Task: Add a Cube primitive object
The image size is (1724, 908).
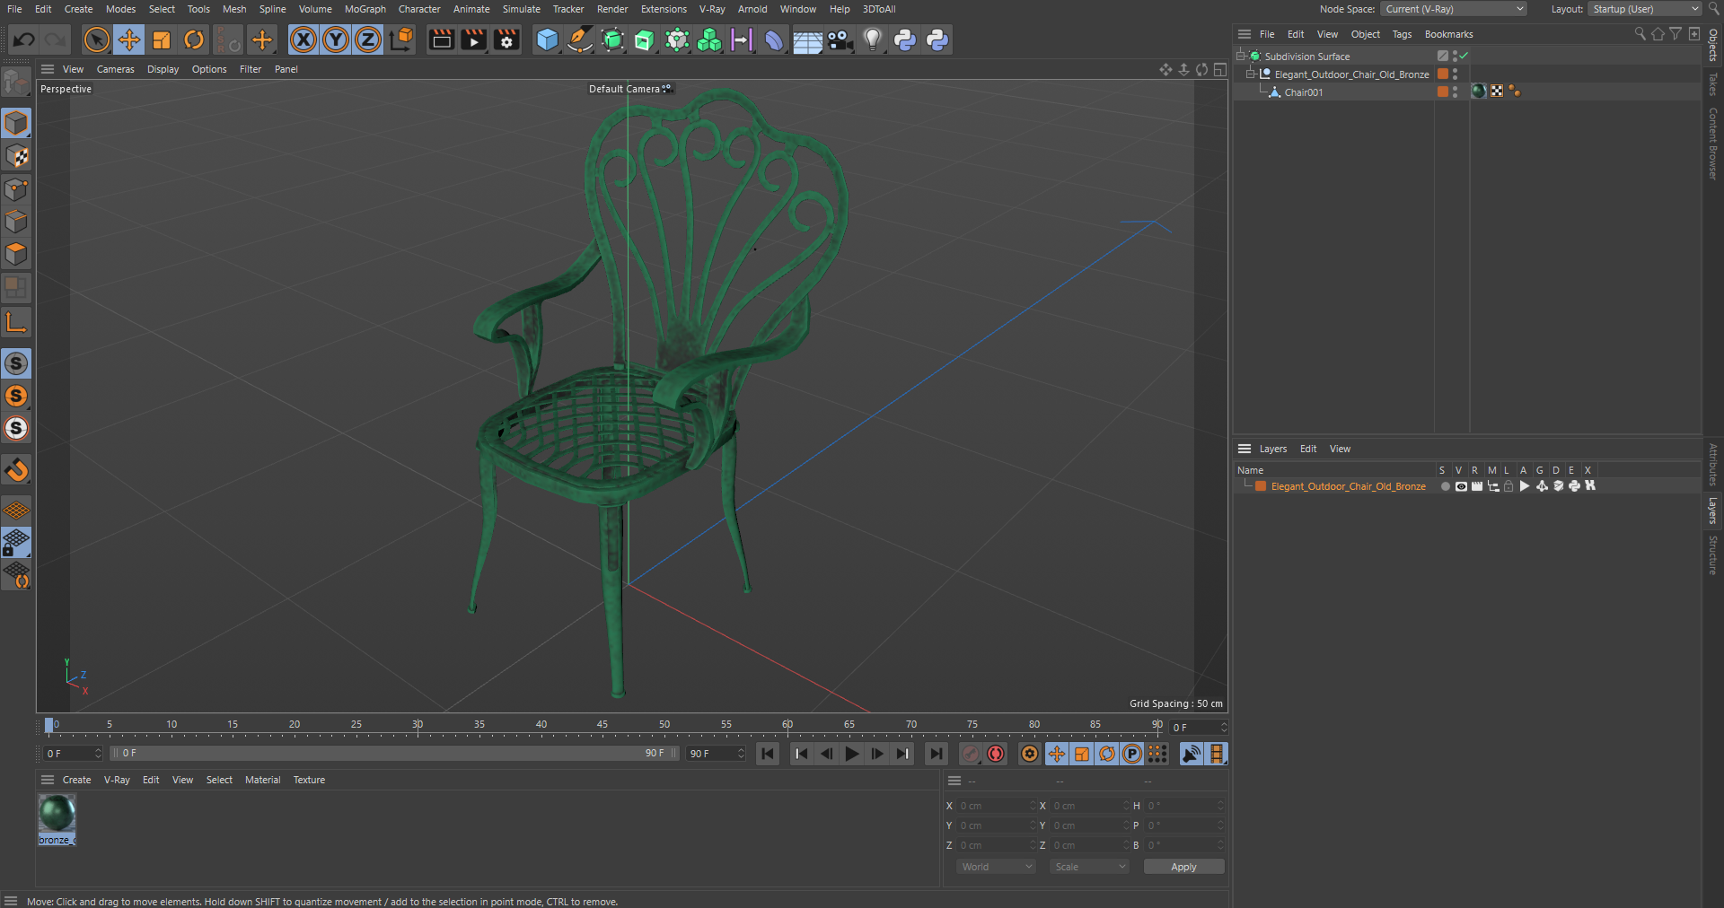Action: coord(547,39)
